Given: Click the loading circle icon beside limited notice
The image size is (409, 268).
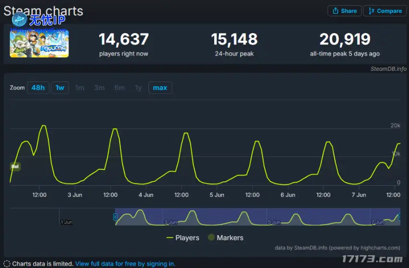Looking at the screenshot, I should pos(7,264).
